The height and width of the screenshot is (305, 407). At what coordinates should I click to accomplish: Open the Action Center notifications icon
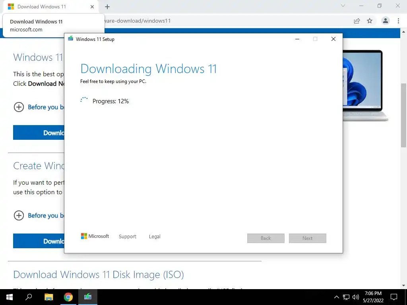394,297
